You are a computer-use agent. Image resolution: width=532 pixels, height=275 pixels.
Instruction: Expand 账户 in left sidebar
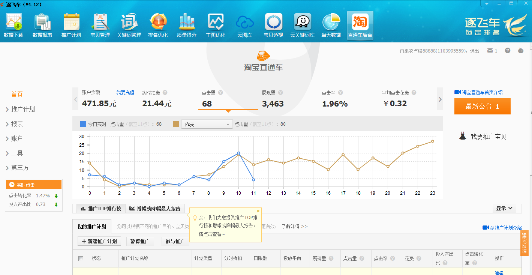15,138
